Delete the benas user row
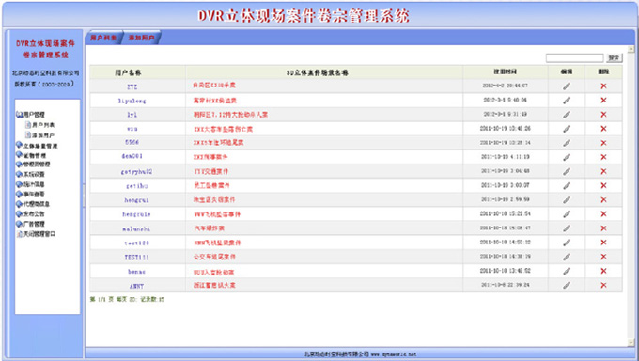639x361 pixels. [x=603, y=271]
